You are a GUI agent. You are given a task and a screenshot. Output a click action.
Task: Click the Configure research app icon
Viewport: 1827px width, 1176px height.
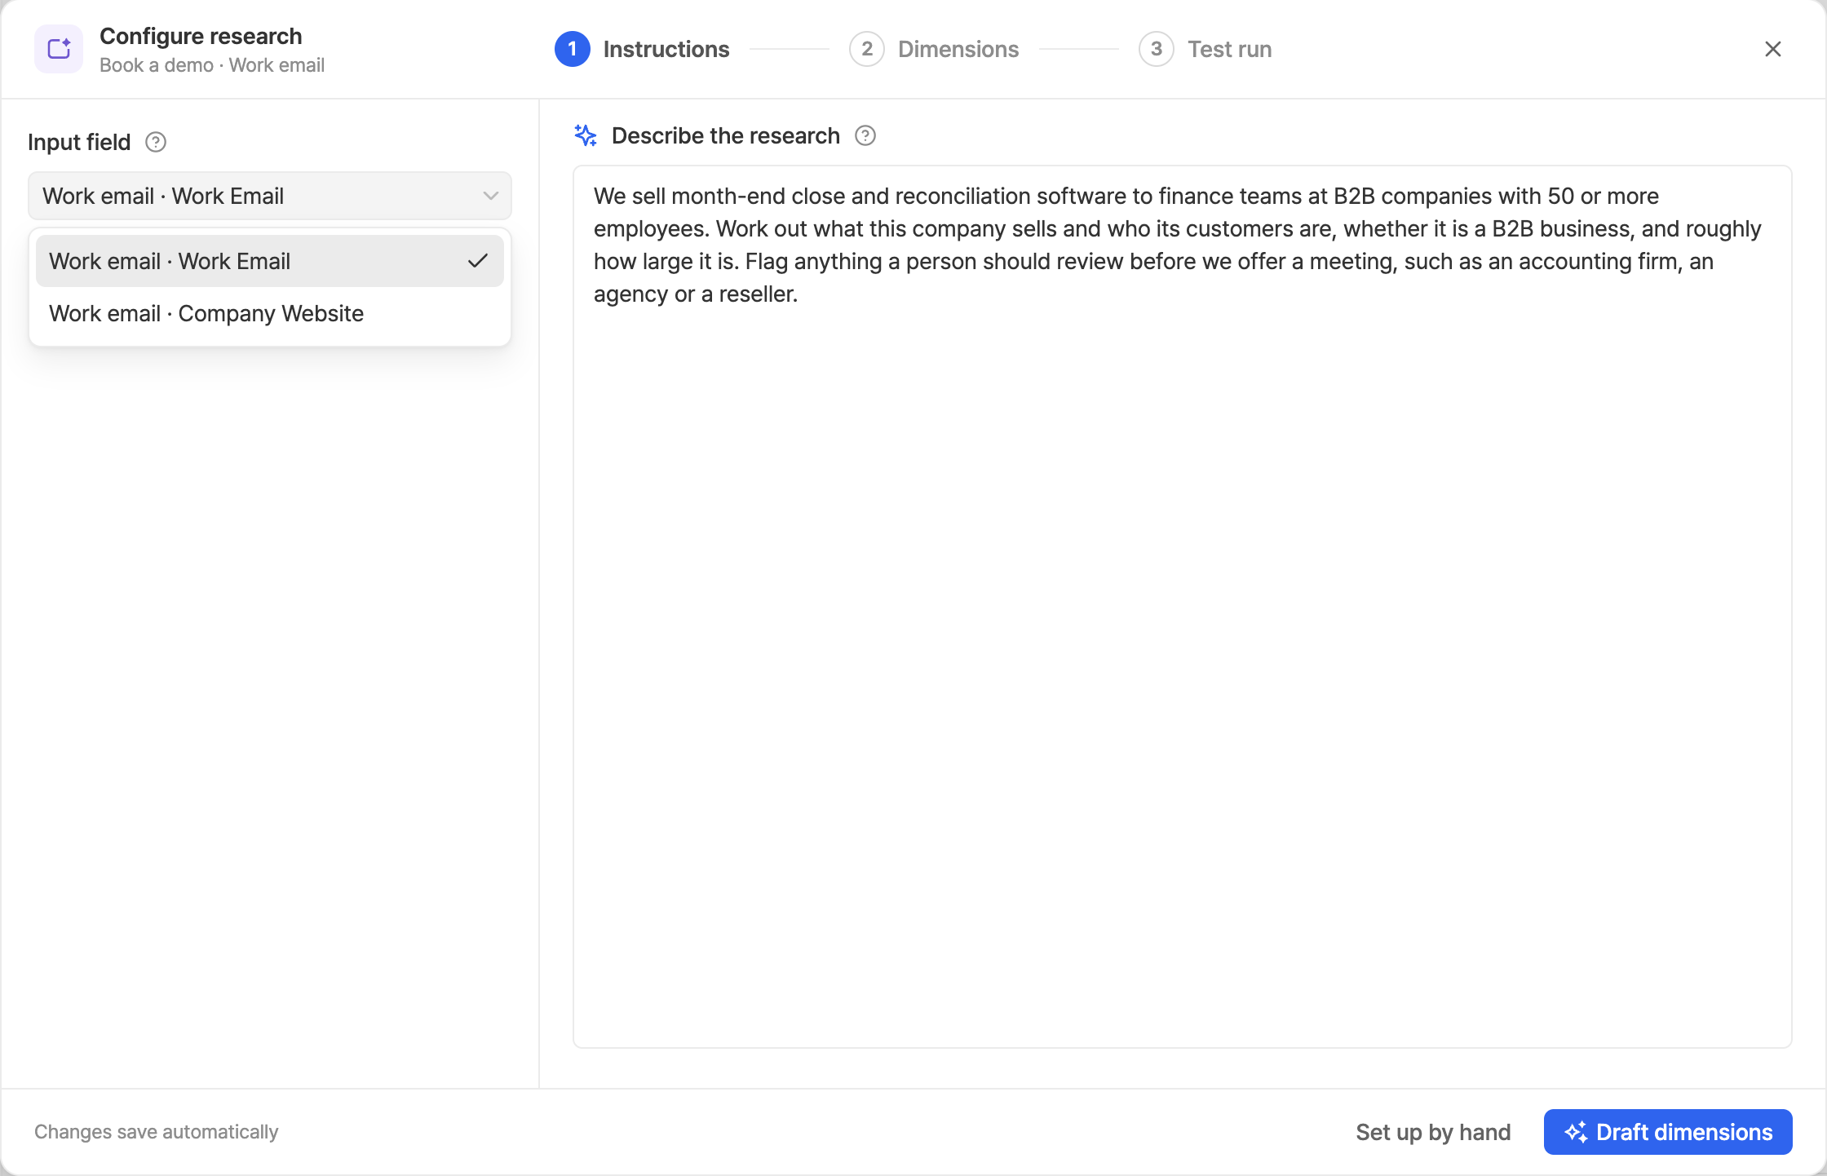tap(59, 49)
